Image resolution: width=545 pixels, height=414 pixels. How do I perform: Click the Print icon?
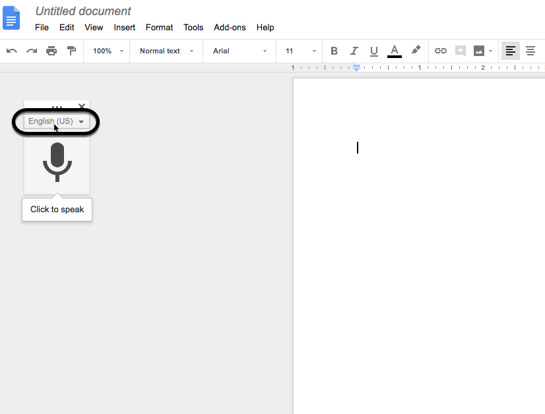51,51
